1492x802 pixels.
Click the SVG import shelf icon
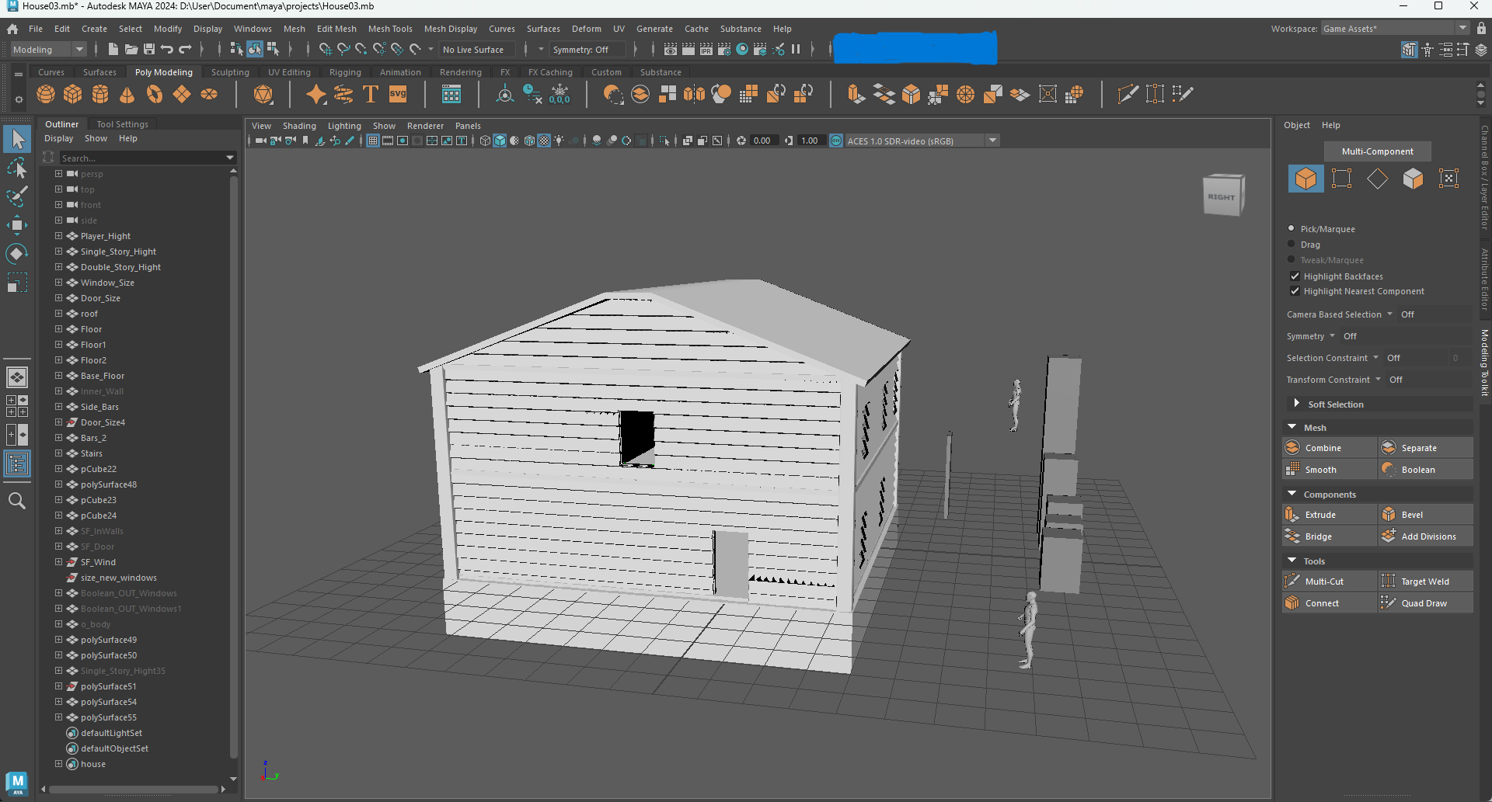(398, 95)
